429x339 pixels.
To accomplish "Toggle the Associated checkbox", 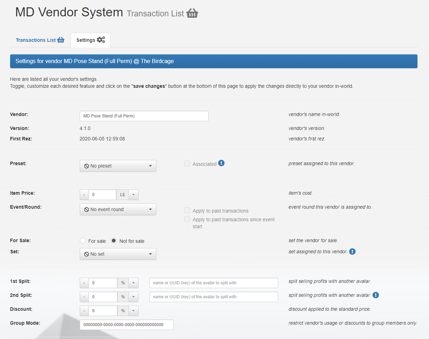I will [x=187, y=164].
